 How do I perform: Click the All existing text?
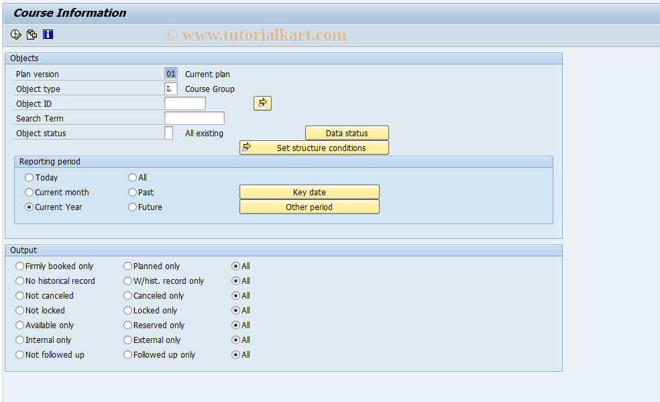point(204,133)
